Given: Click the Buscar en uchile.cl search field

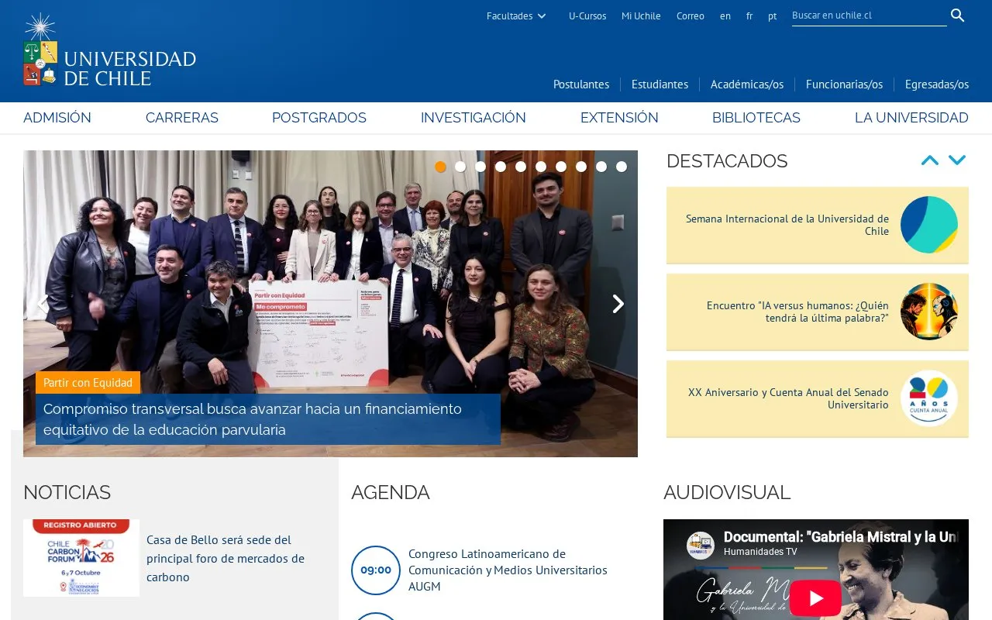Looking at the screenshot, I should (870, 15).
